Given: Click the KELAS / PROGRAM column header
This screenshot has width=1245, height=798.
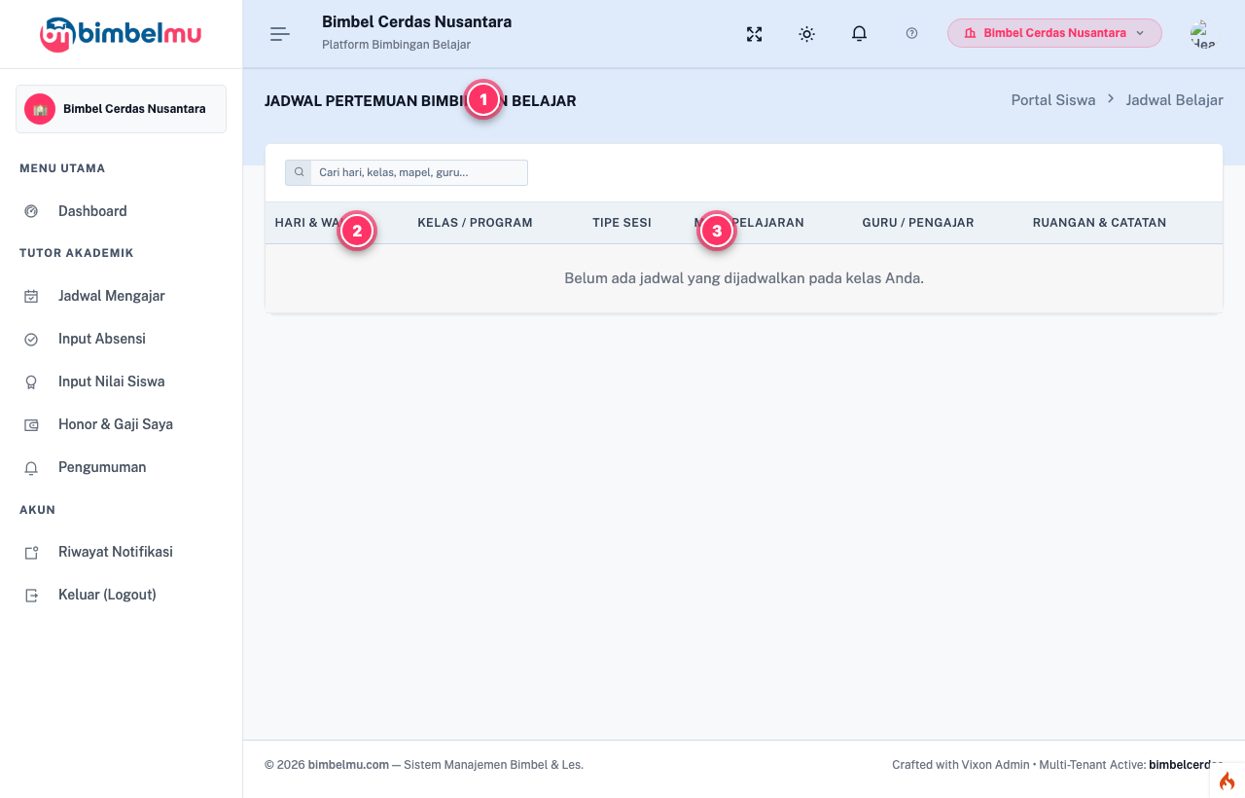Looking at the screenshot, I should pos(475,223).
